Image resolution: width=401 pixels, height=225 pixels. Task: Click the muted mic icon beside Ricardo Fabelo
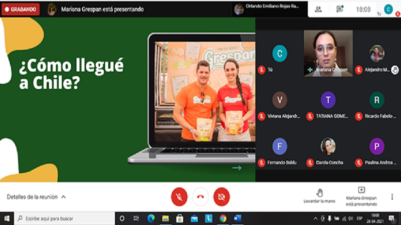click(x=358, y=116)
